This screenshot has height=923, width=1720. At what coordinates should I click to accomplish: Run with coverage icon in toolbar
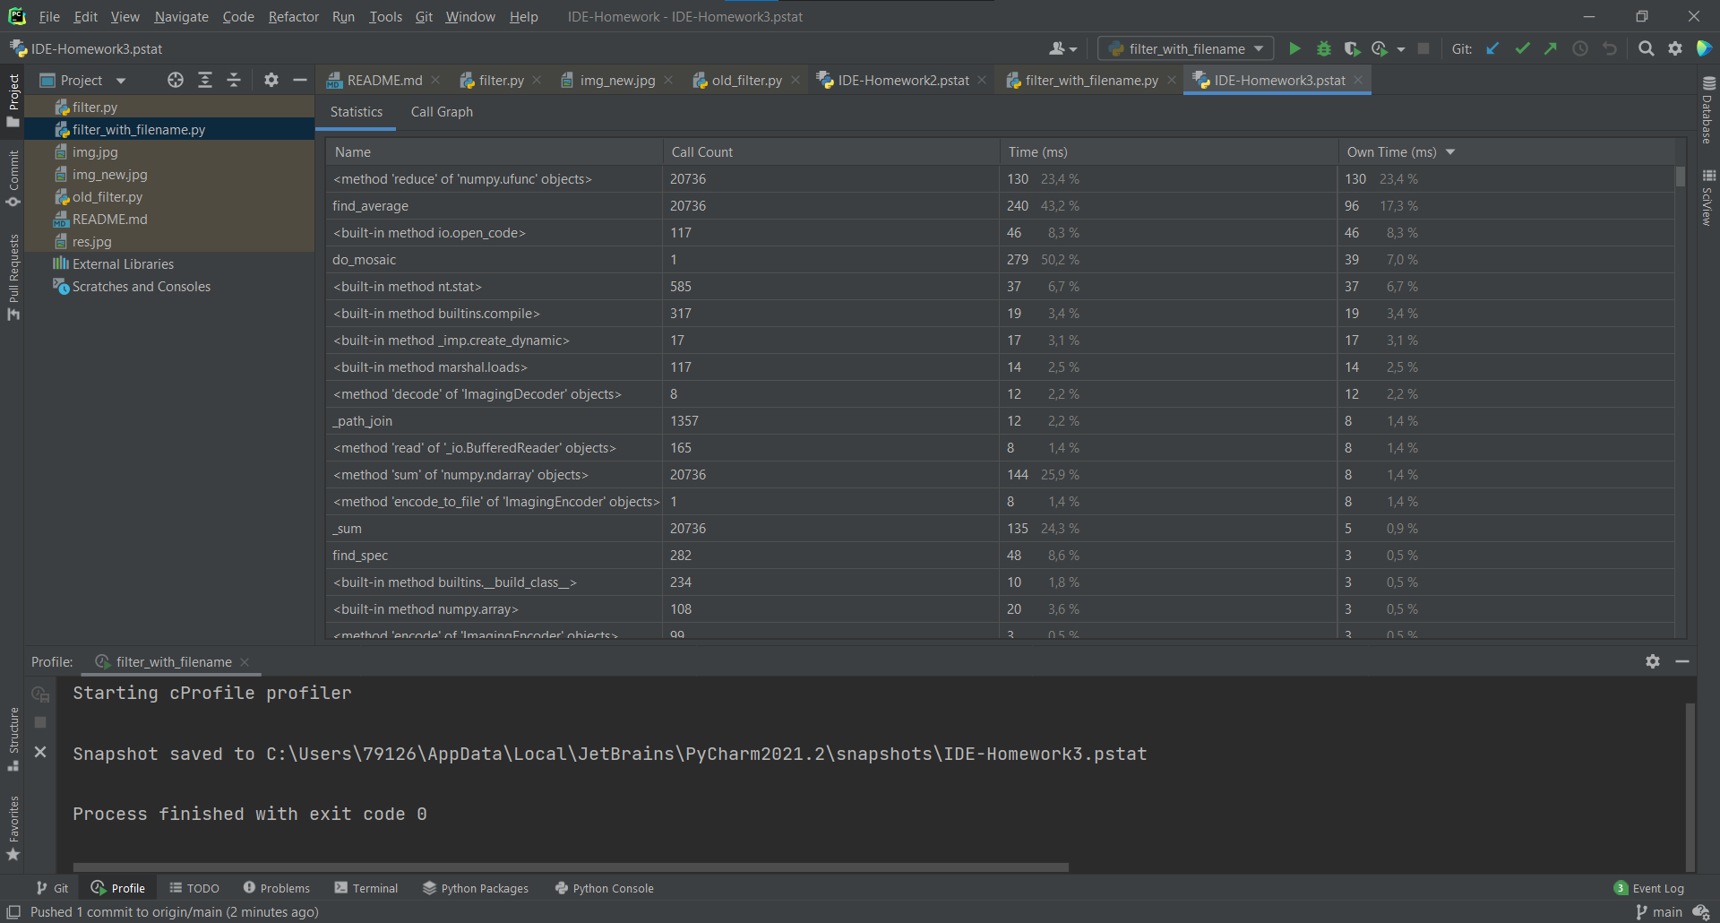[1352, 49]
